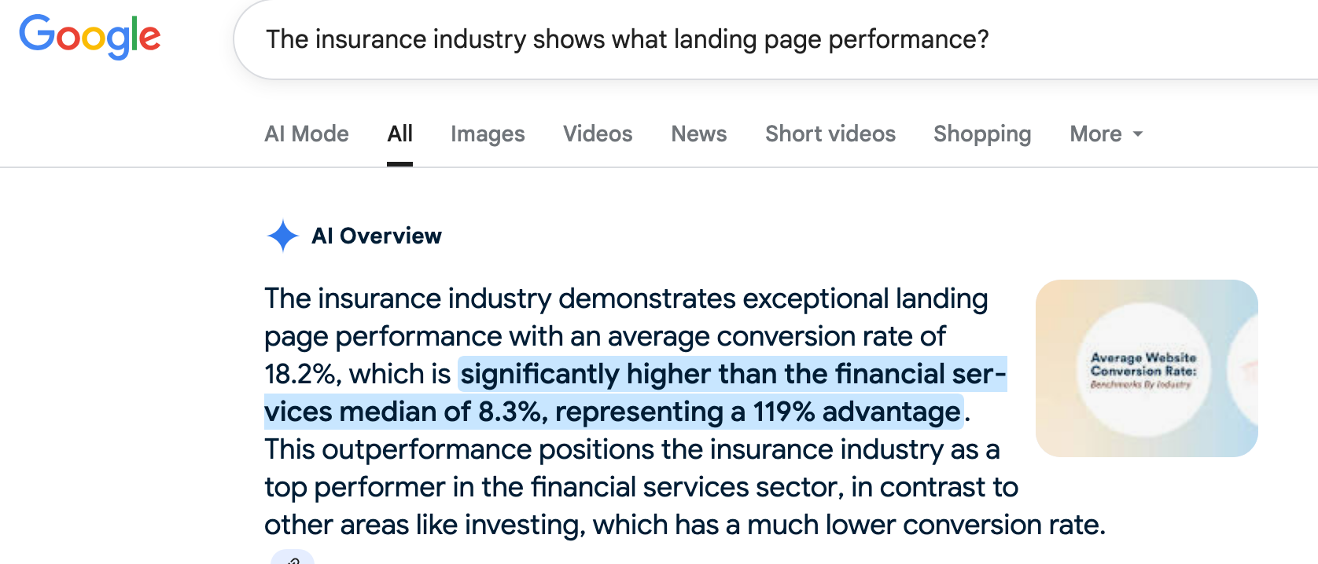This screenshot has height=564, width=1318.
Task: Click the arrow beside More
Action: coord(1137,134)
